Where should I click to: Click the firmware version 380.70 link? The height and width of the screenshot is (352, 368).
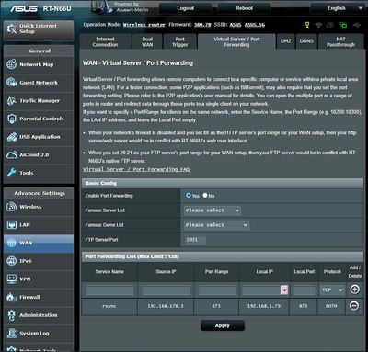point(202,25)
